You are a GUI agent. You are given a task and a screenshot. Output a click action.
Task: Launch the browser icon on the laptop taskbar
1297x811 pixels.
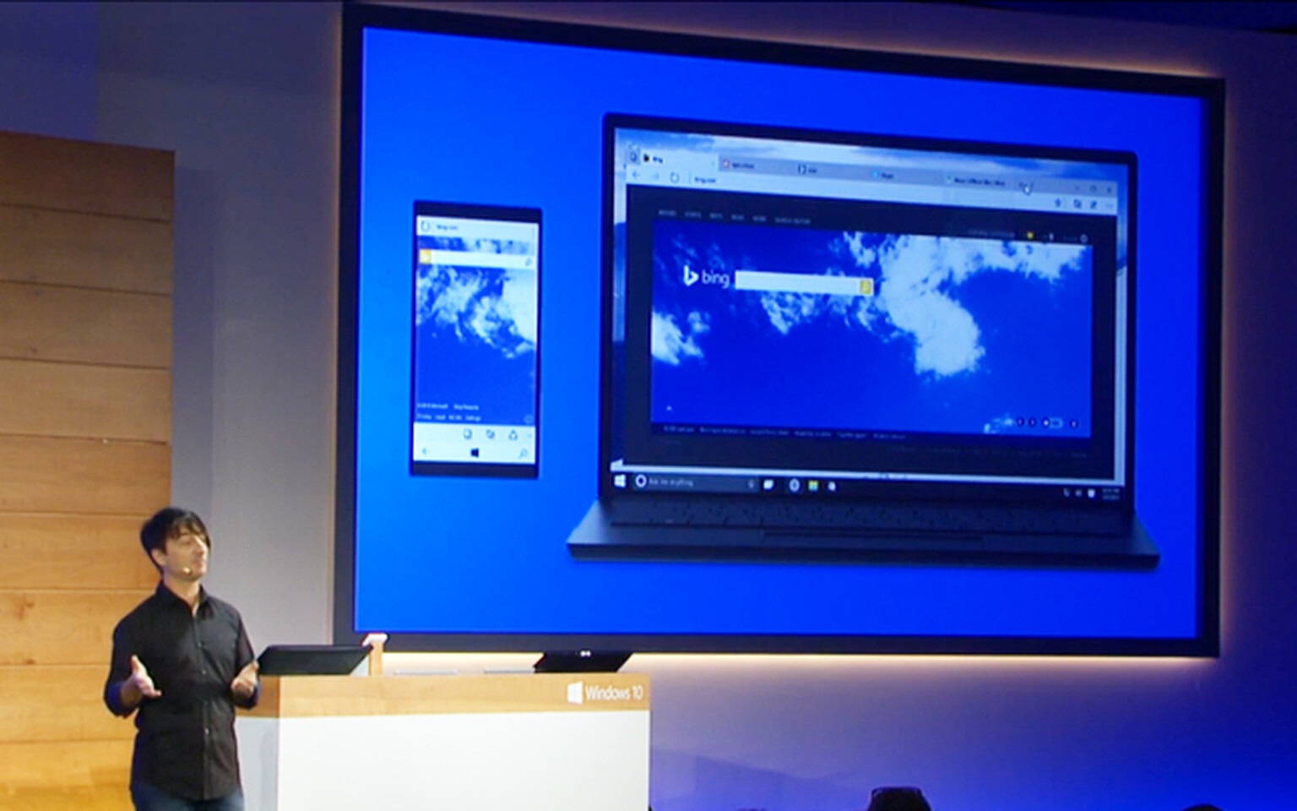click(x=795, y=485)
